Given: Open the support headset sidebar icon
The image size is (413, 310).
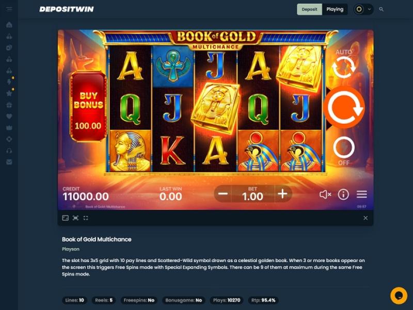Looking at the screenshot, I should [9, 151].
